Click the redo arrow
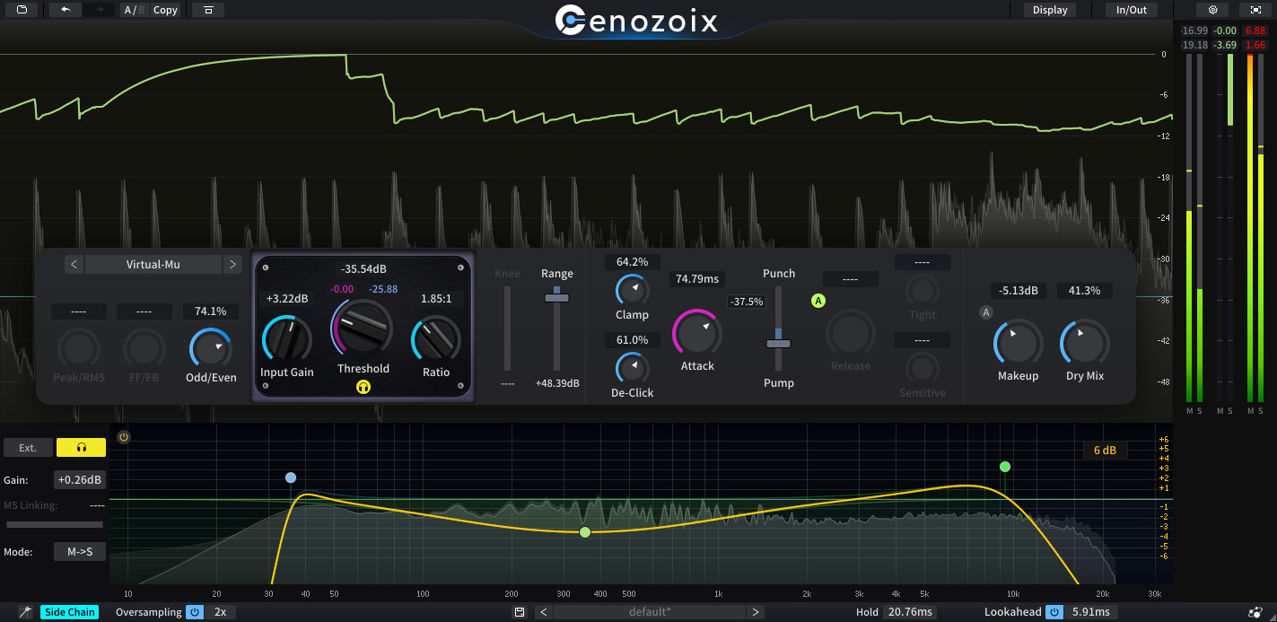The image size is (1277, 622). tap(99, 10)
